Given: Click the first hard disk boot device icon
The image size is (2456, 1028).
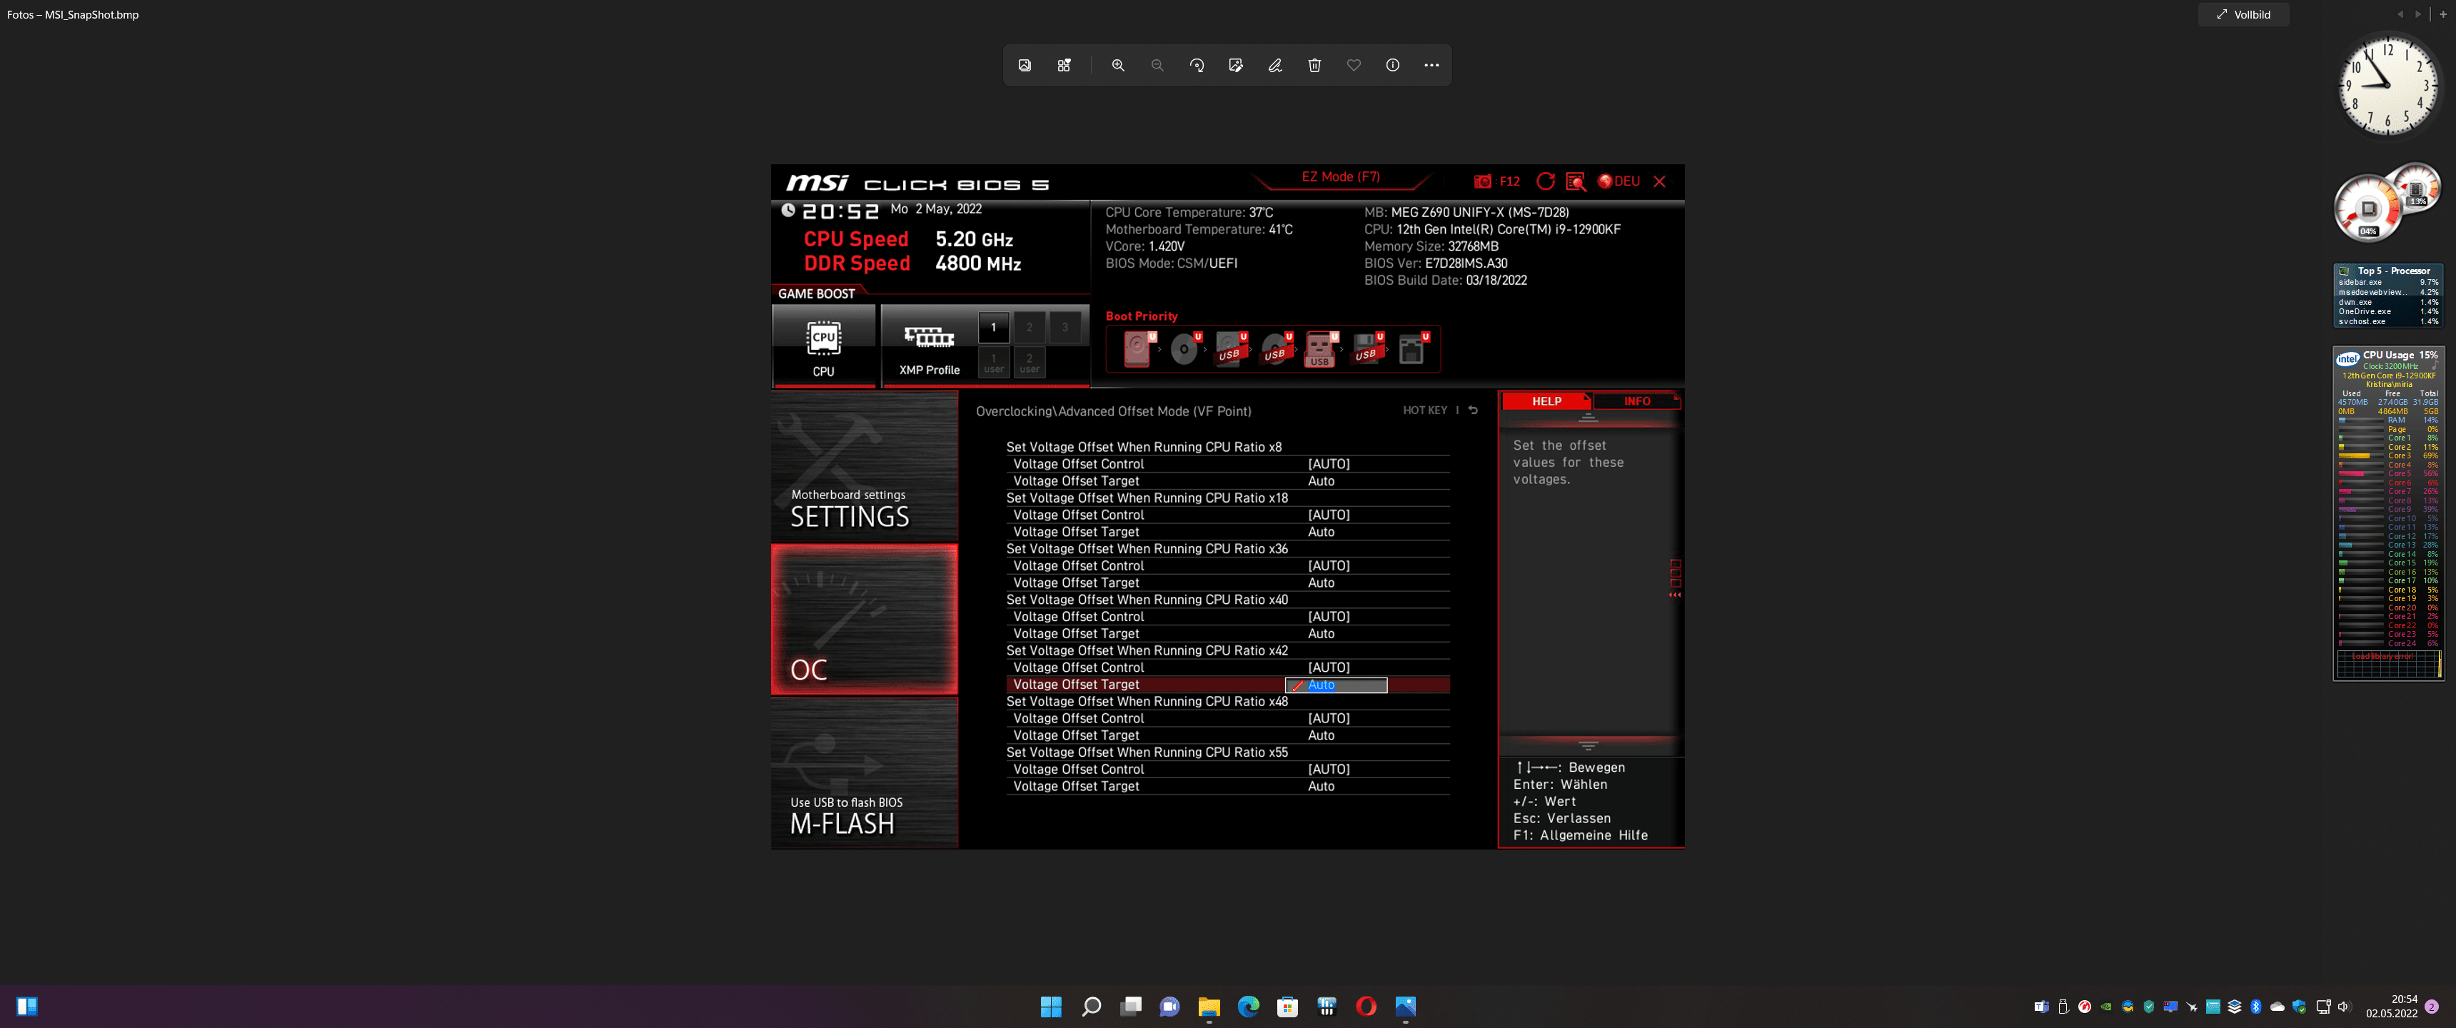Looking at the screenshot, I should pyautogui.click(x=1138, y=349).
